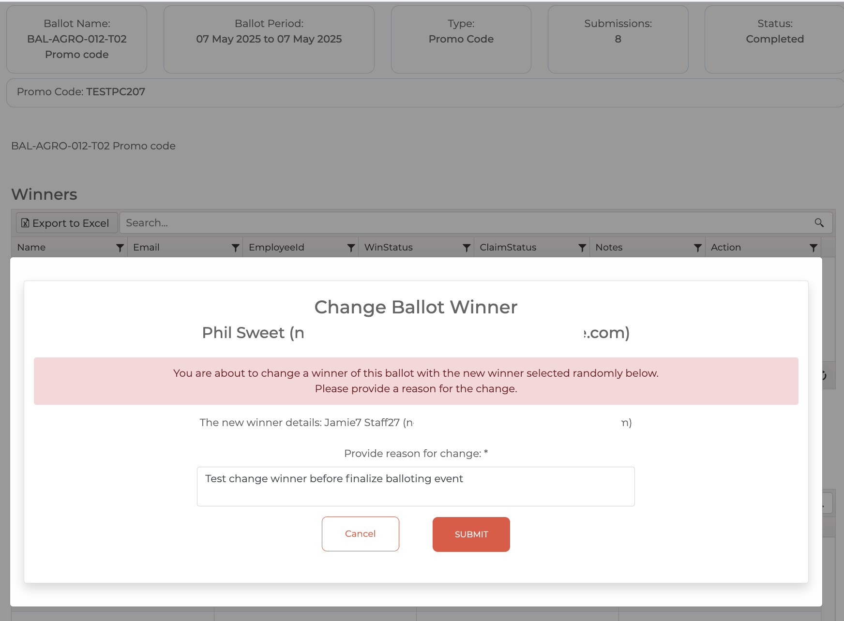Viewport: 844px width, 621px height.
Task: Sort by the Name column header
Action: 31,248
